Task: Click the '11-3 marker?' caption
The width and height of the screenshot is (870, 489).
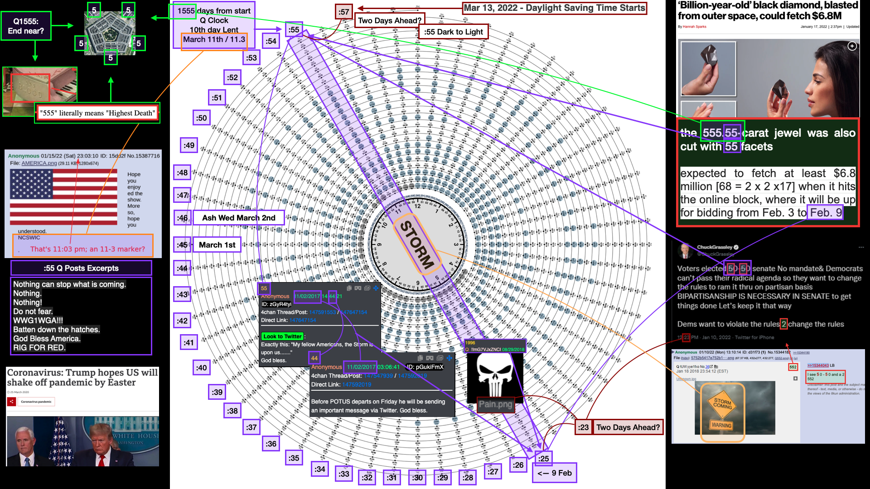Action: click(87, 249)
